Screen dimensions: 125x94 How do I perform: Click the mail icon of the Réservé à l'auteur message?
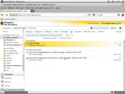[27, 52]
